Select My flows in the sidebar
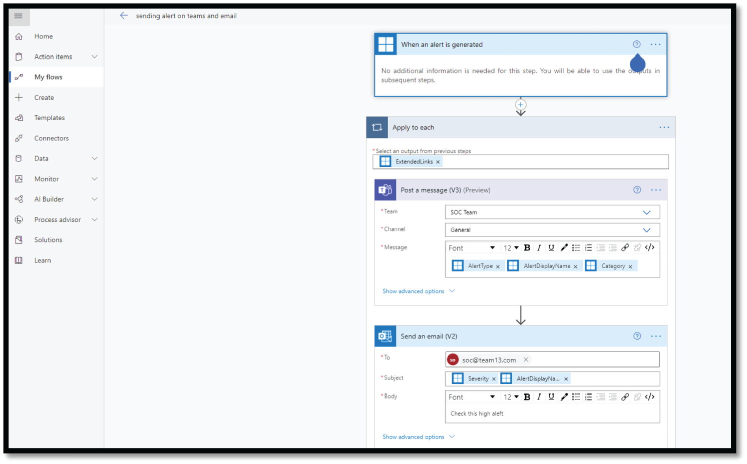Screen dimensions: 747x464 click(48, 77)
